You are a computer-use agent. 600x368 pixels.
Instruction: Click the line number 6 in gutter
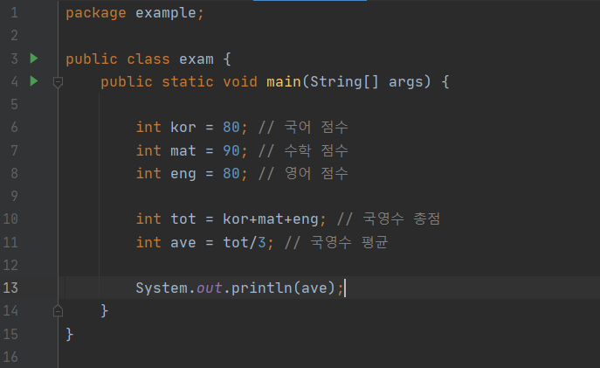(14, 127)
